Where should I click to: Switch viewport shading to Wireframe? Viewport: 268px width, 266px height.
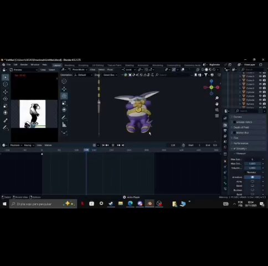pos(203,70)
